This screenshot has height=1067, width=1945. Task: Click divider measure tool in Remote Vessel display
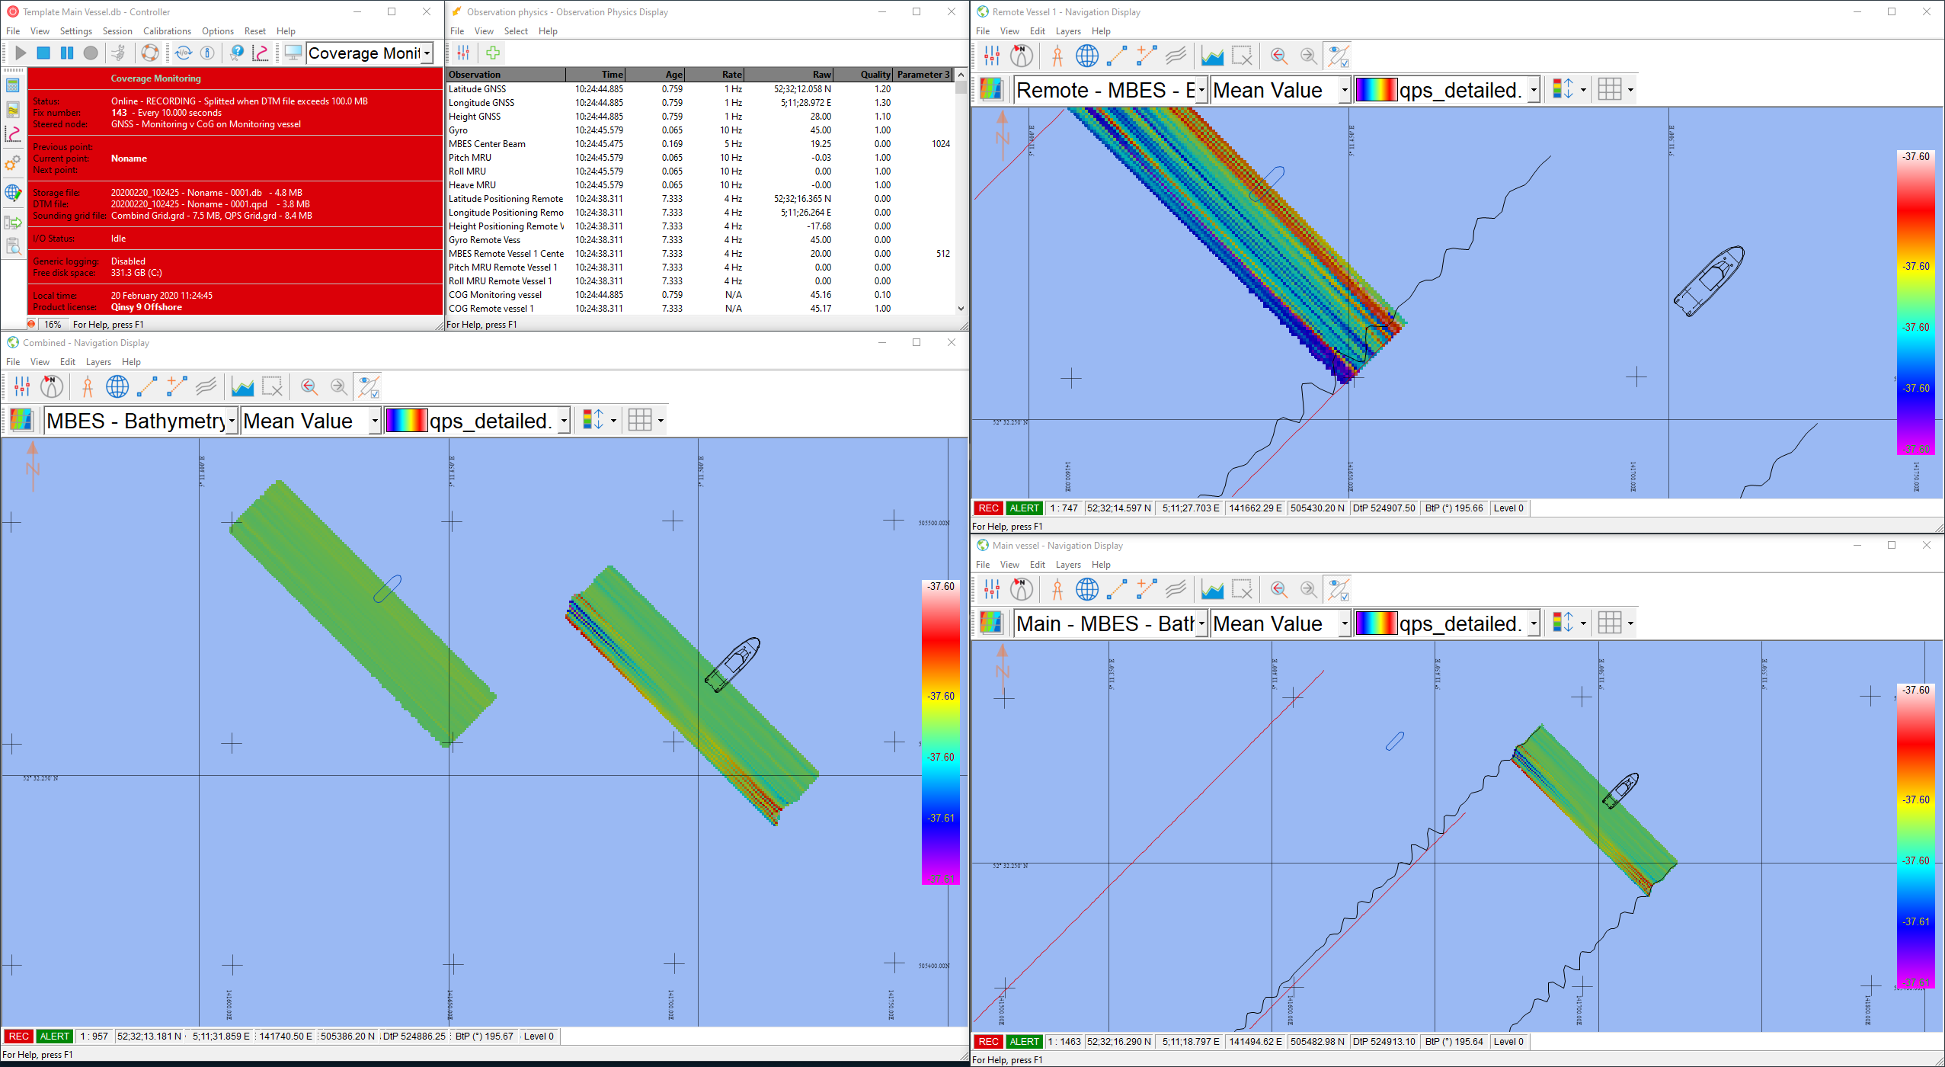point(1057,56)
